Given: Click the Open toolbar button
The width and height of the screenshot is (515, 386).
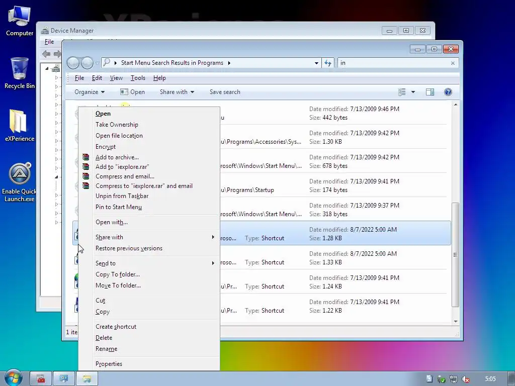Looking at the screenshot, I should pos(132,92).
